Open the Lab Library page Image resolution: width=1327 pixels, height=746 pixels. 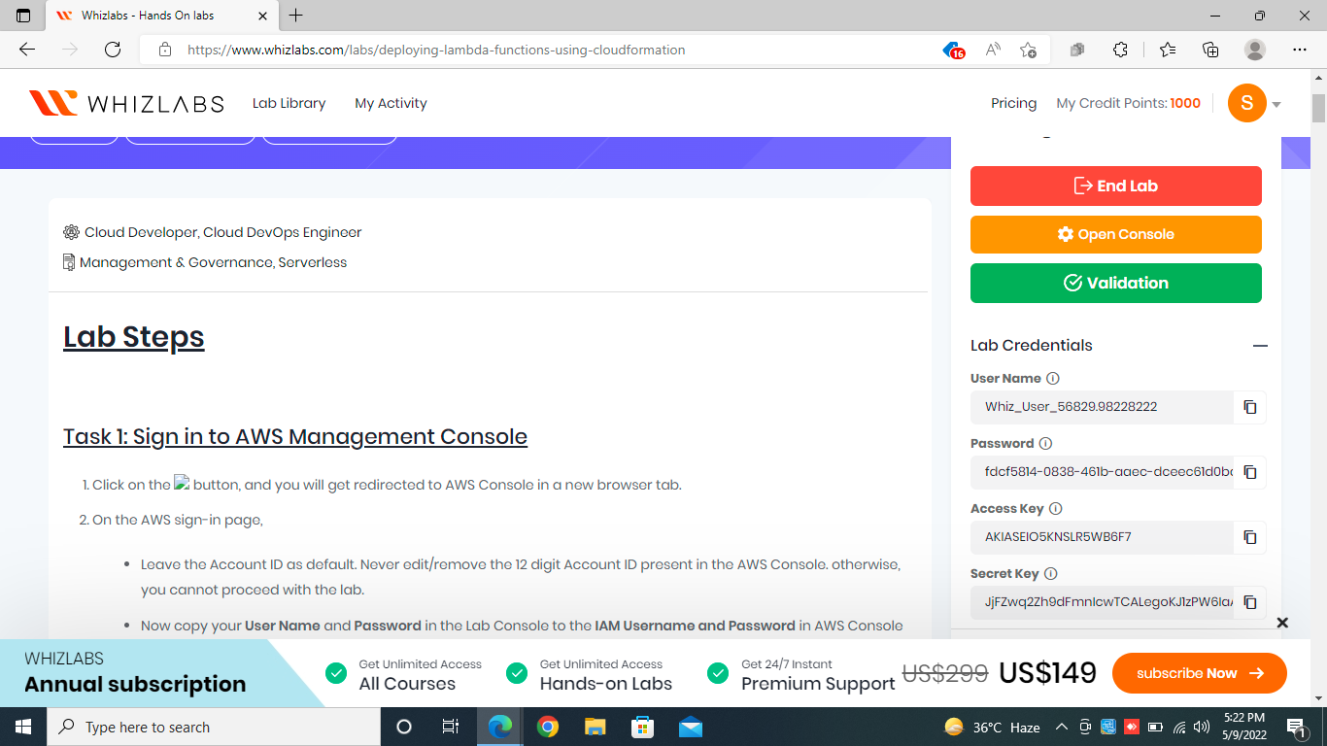tap(289, 103)
